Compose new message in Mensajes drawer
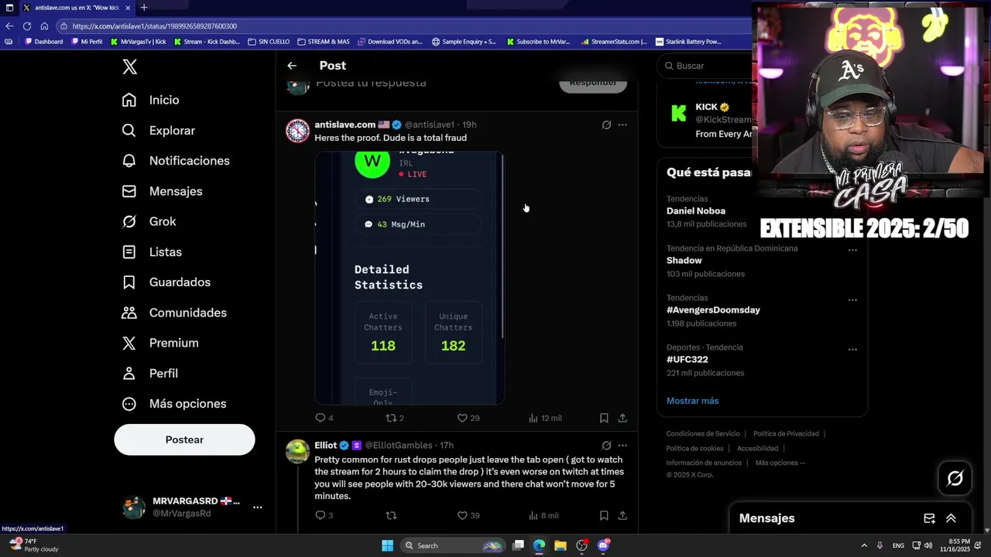The width and height of the screenshot is (991, 557). coord(929,518)
